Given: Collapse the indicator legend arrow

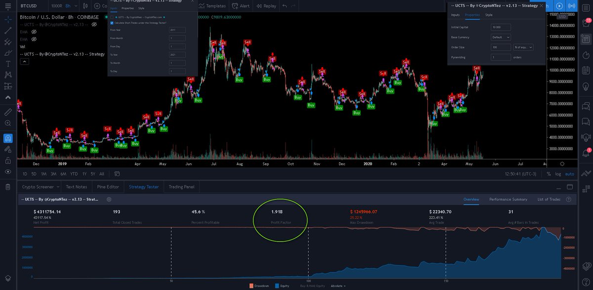Looking at the screenshot, I should tap(24, 62).
